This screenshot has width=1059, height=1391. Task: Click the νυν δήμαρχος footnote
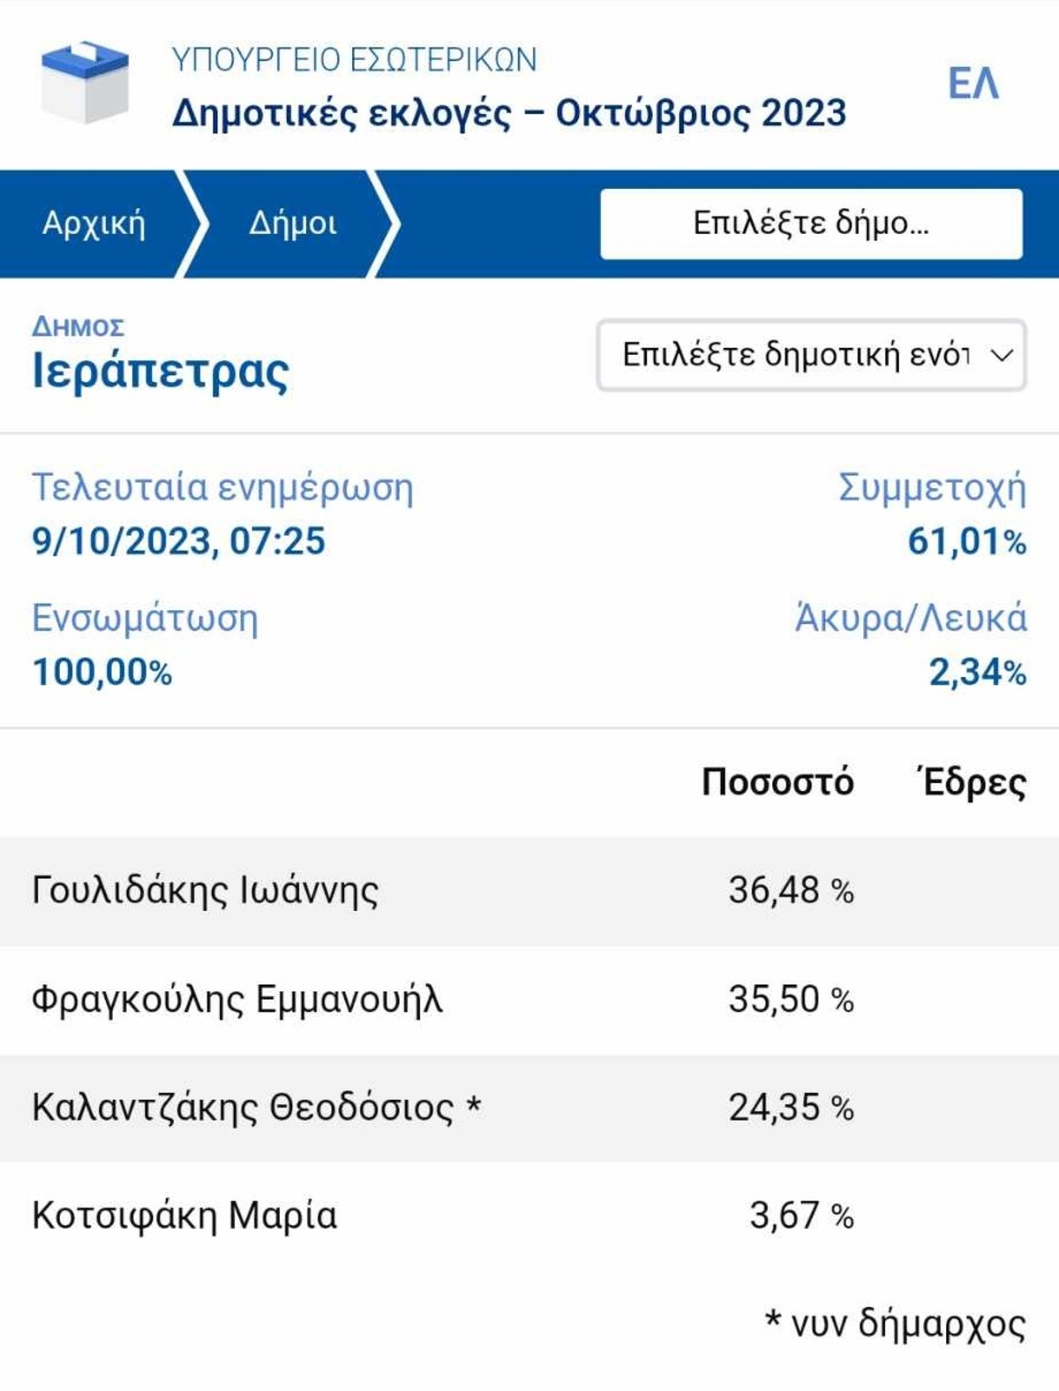tap(895, 1323)
